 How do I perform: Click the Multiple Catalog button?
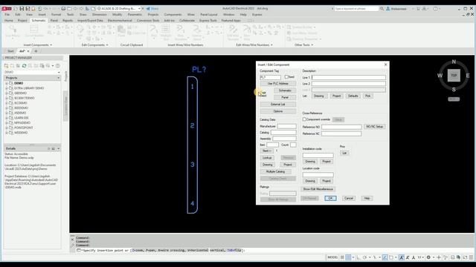[275, 171]
